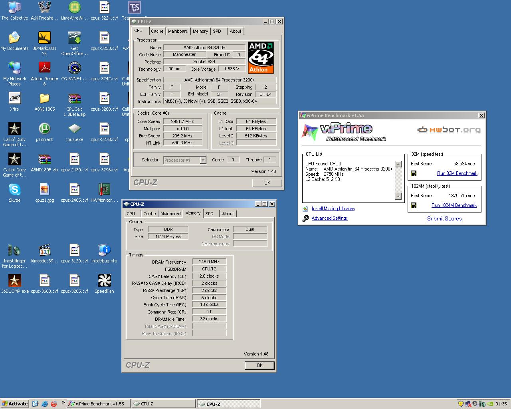The width and height of the screenshot is (511, 409).
Task: Click the Activate start button
Action: [x=15, y=404]
